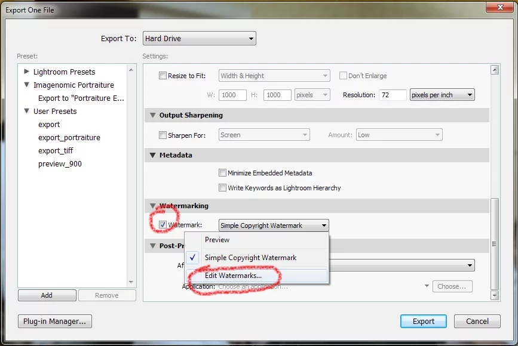Click the preset list scroll-down arrow
This screenshot has width=518, height=346.
(x=131, y=282)
